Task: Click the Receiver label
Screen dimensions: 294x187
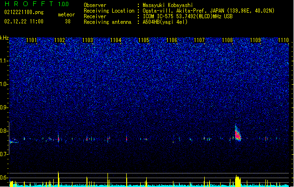Action: tap(95, 16)
